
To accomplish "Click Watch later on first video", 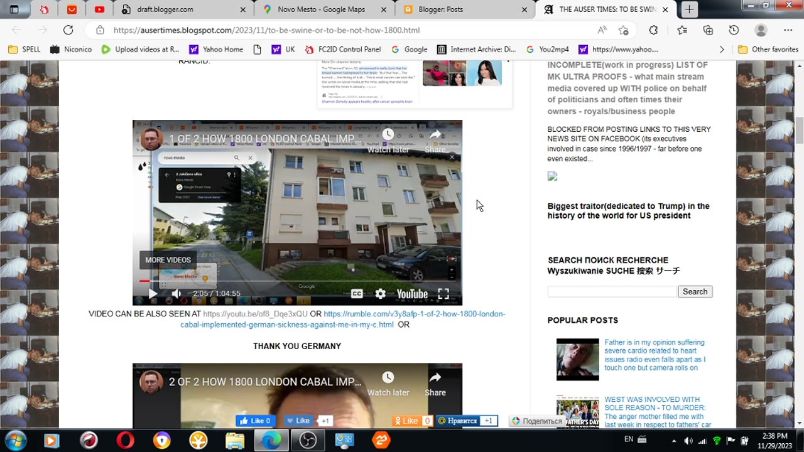I will pyautogui.click(x=388, y=141).
